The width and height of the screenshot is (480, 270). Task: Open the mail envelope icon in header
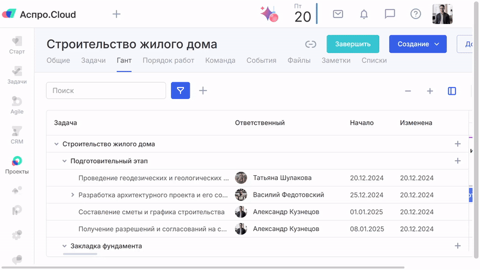[x=338, y=14]
